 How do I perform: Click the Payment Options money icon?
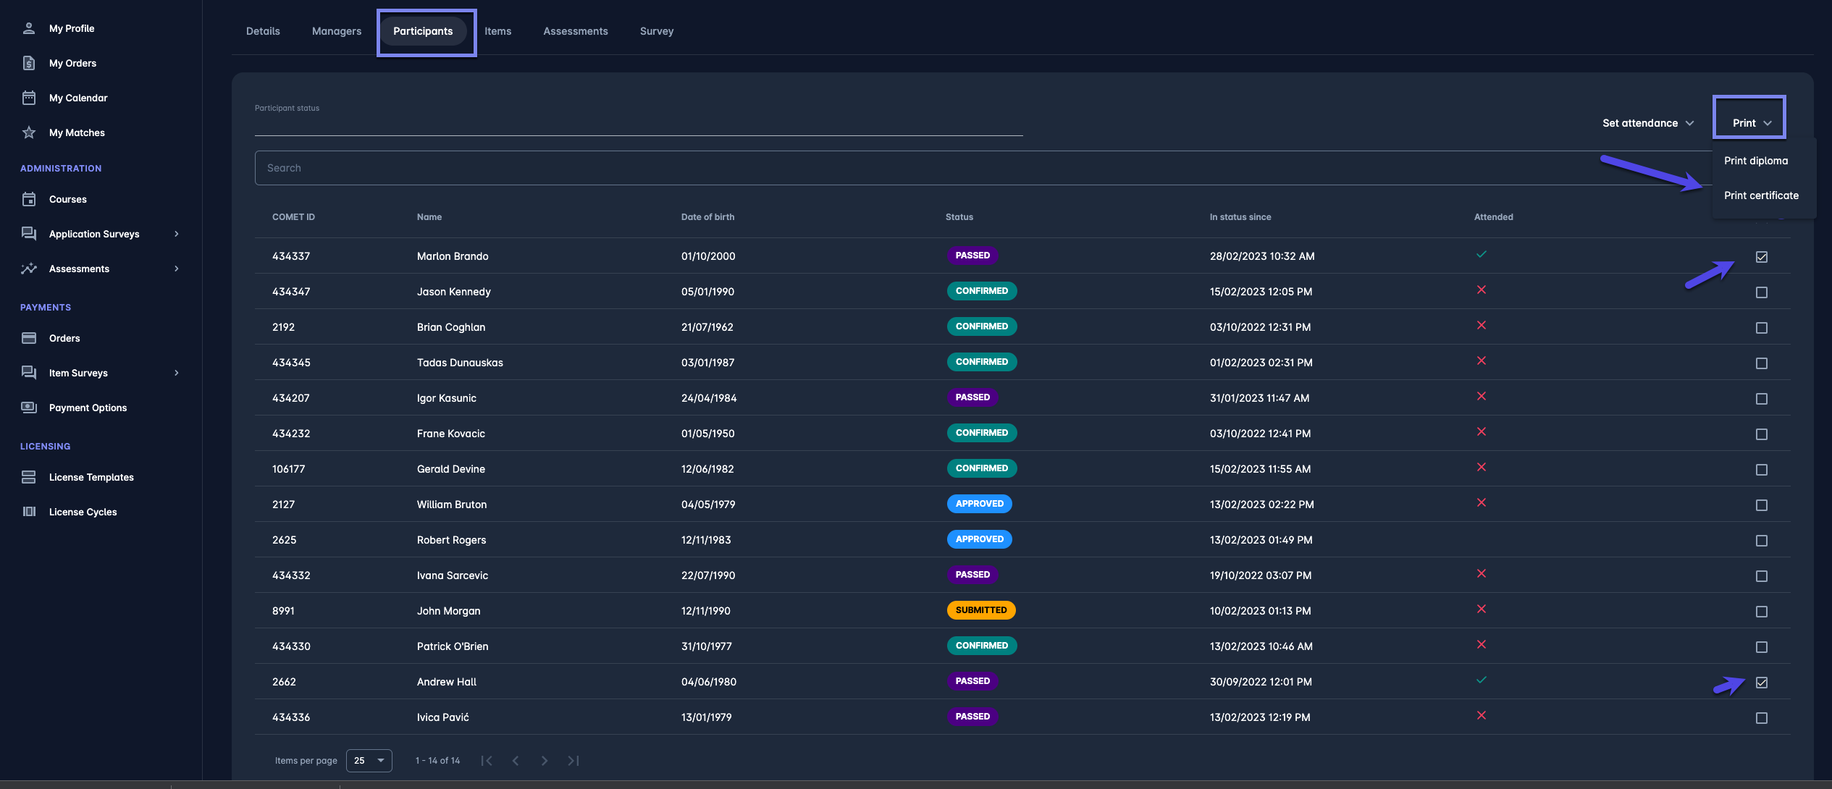29,408
